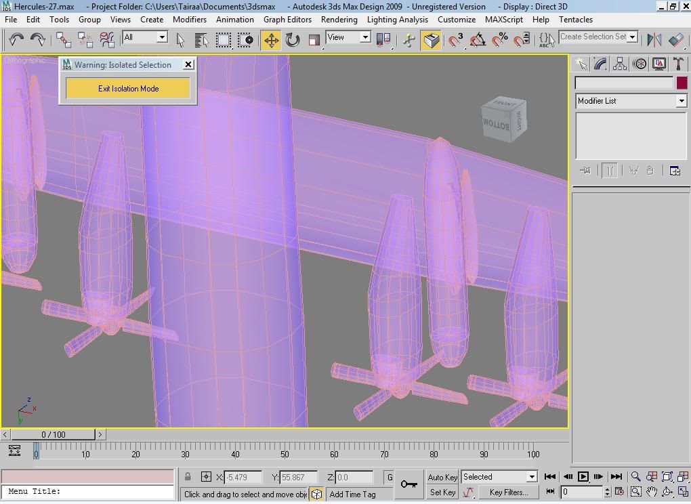Click the Undo arrow in the main toolbar
The height and width of the screenshot is (504, 691).
(16, 40)
